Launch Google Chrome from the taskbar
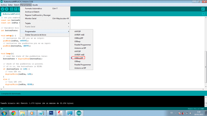 (14, 113)
